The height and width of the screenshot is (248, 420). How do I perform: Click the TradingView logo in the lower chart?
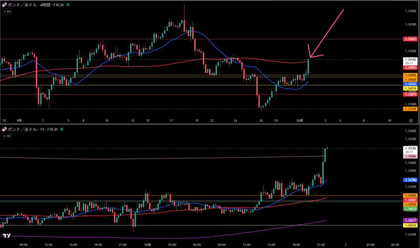7,236
